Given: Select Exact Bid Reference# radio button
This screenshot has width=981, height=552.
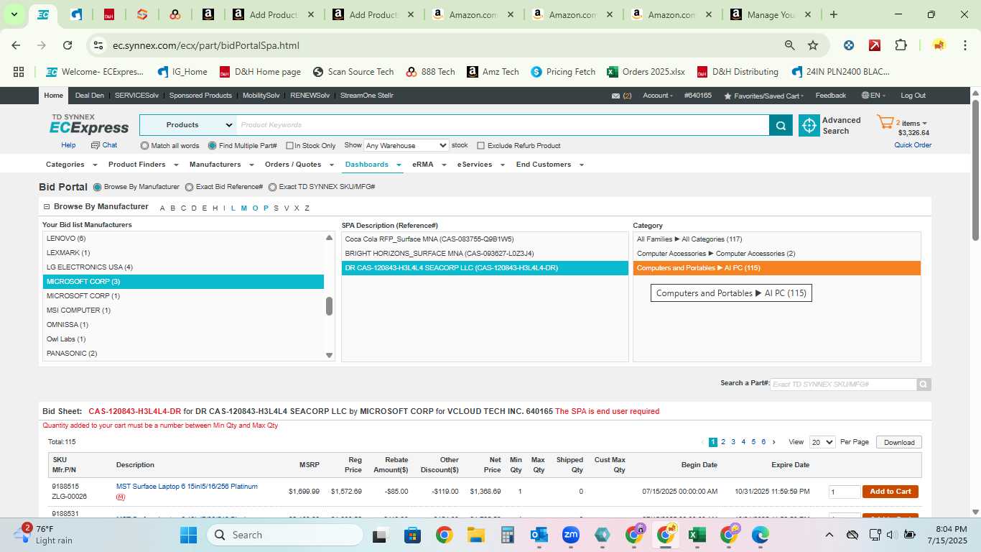Looking at the screenshot, I should (189, 187).
